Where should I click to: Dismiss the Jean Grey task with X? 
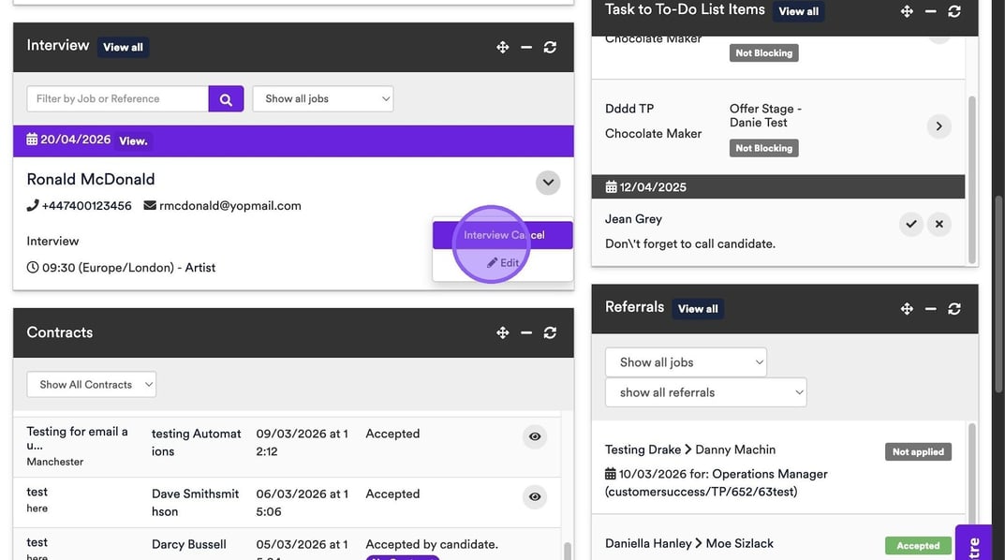(x=938, y=225)
